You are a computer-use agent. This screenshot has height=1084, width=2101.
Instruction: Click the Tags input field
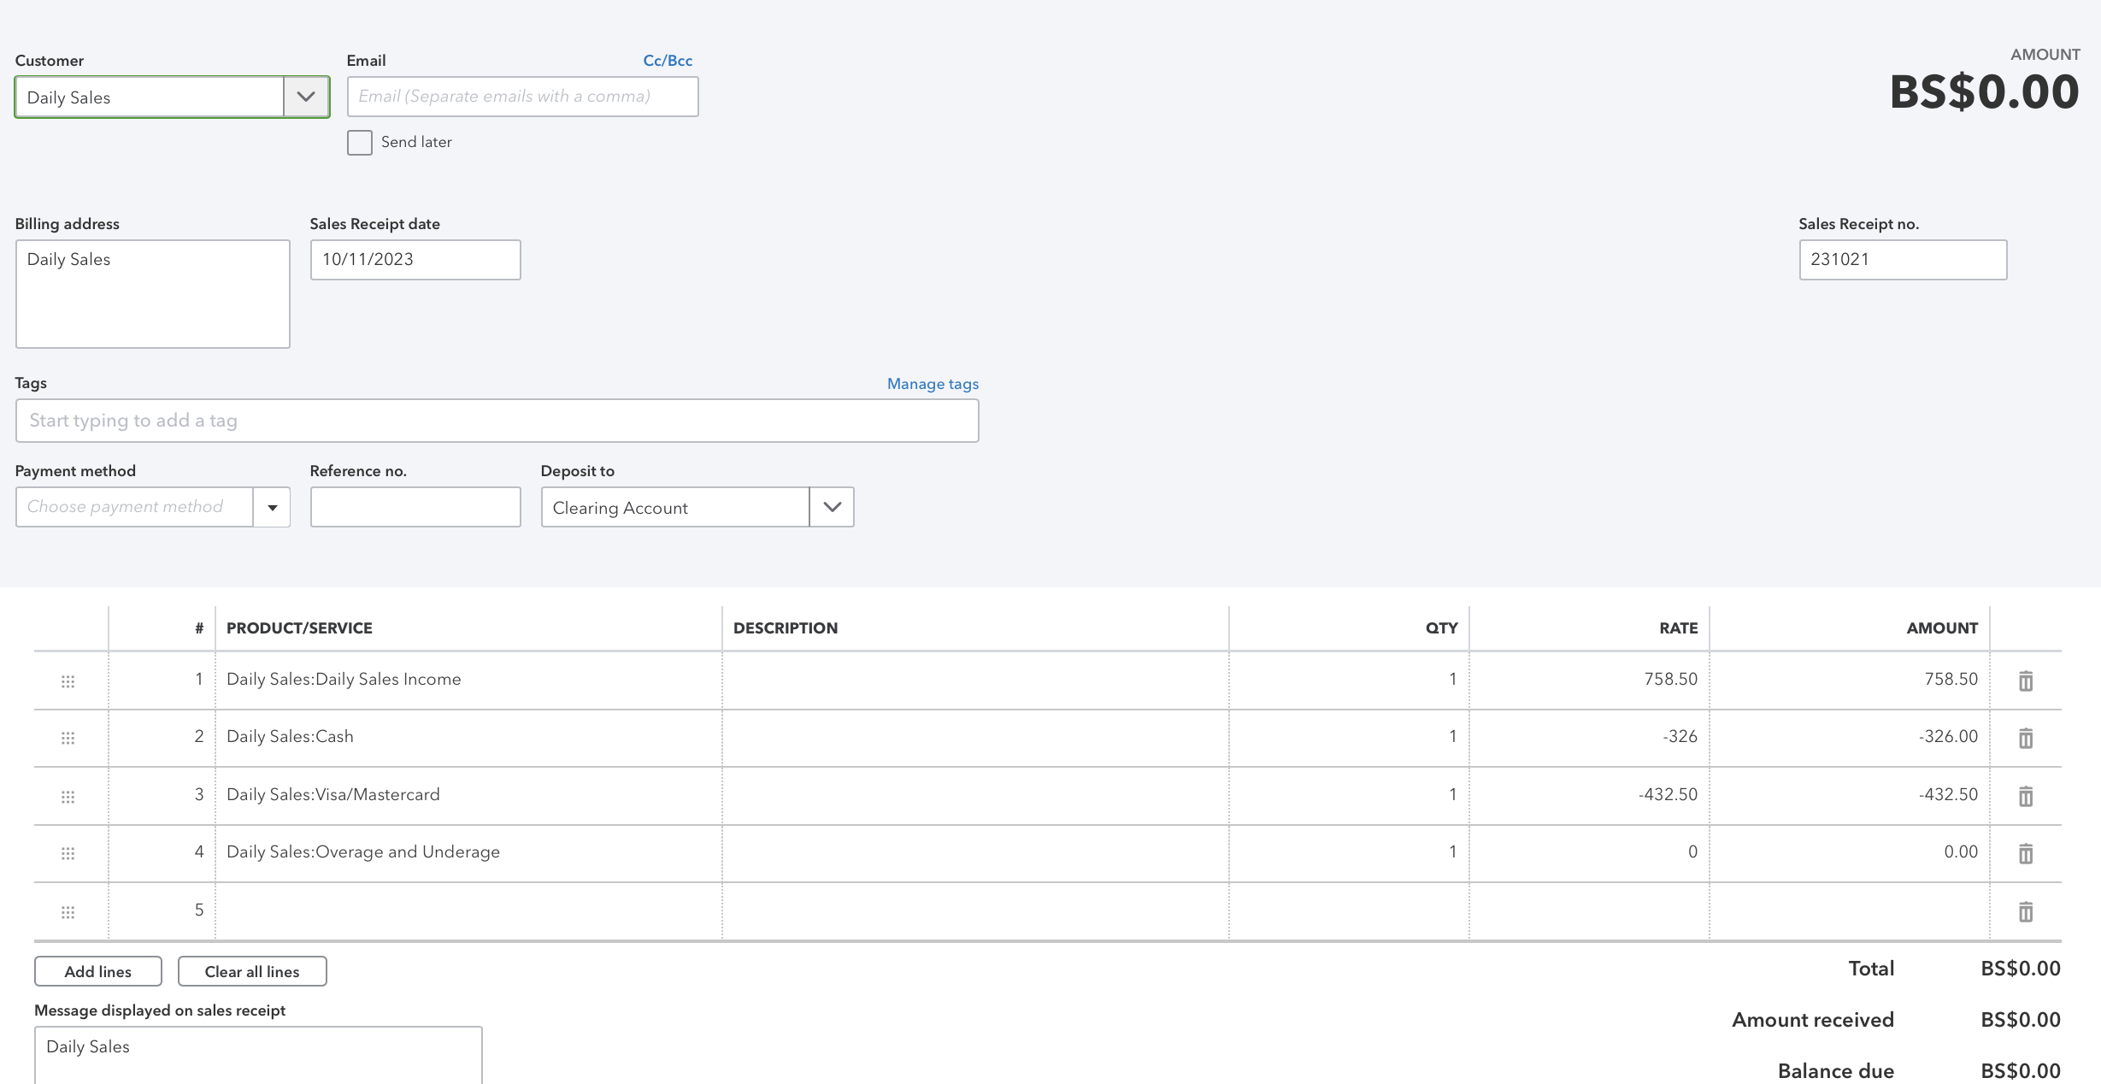[x=497, y=421]
